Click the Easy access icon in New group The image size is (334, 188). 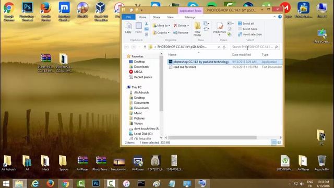tap(206, 29)
